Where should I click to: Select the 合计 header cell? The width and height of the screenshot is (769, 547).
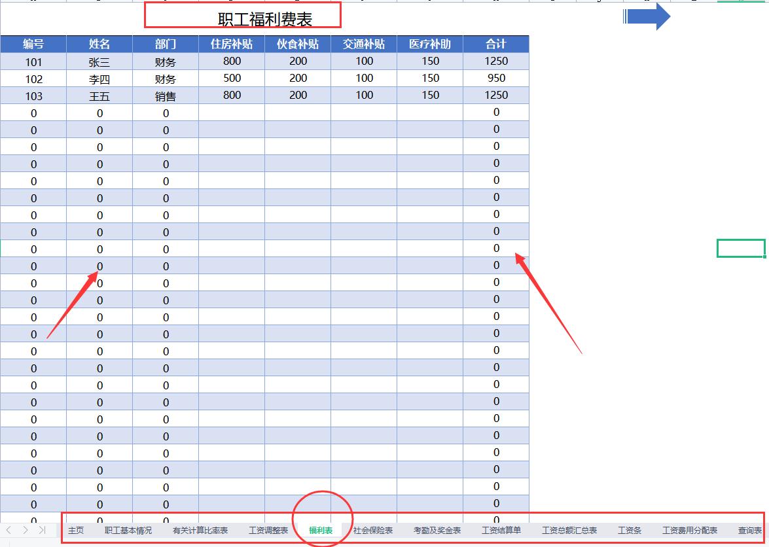[x=496, y=44]
